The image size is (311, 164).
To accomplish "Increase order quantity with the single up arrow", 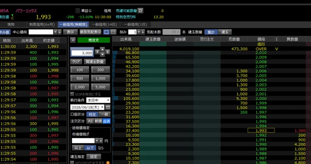I will (x=102, y=49).
